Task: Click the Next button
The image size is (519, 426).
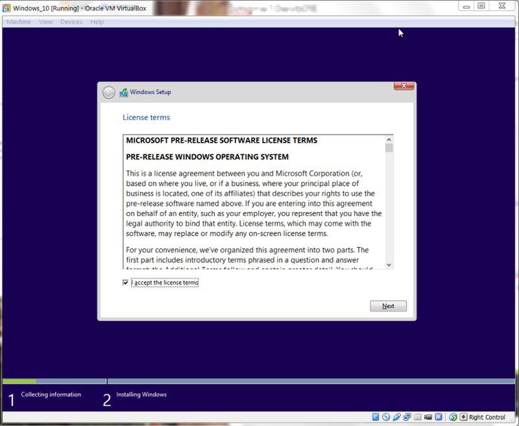Action: pyautogui.click(x=388, y=306)
